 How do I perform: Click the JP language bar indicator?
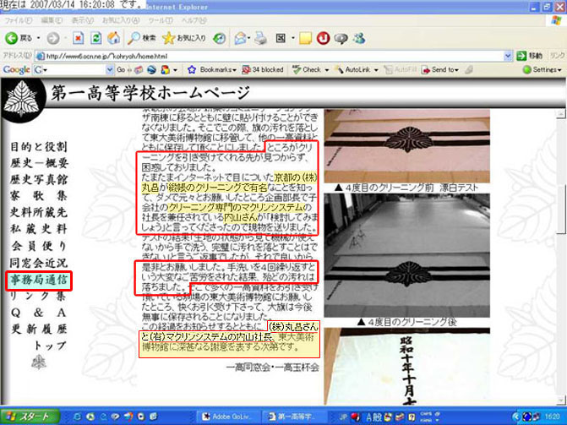tap(343, 417)
